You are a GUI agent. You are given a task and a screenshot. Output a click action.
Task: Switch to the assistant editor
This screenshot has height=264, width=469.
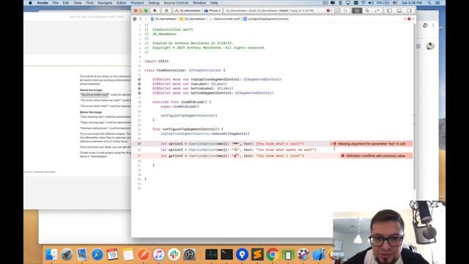click(367, 10)
